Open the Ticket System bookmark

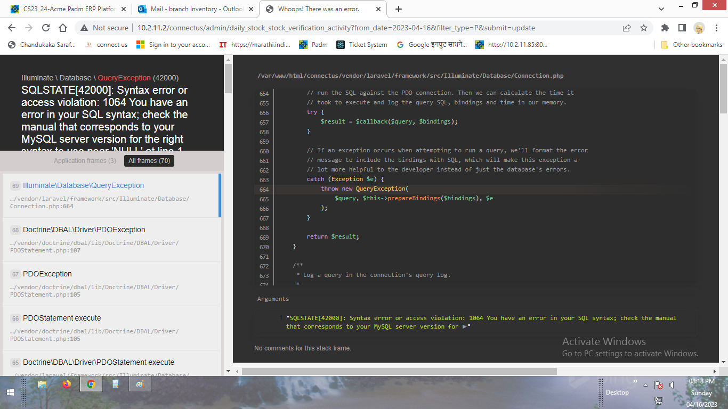point(362,45)
